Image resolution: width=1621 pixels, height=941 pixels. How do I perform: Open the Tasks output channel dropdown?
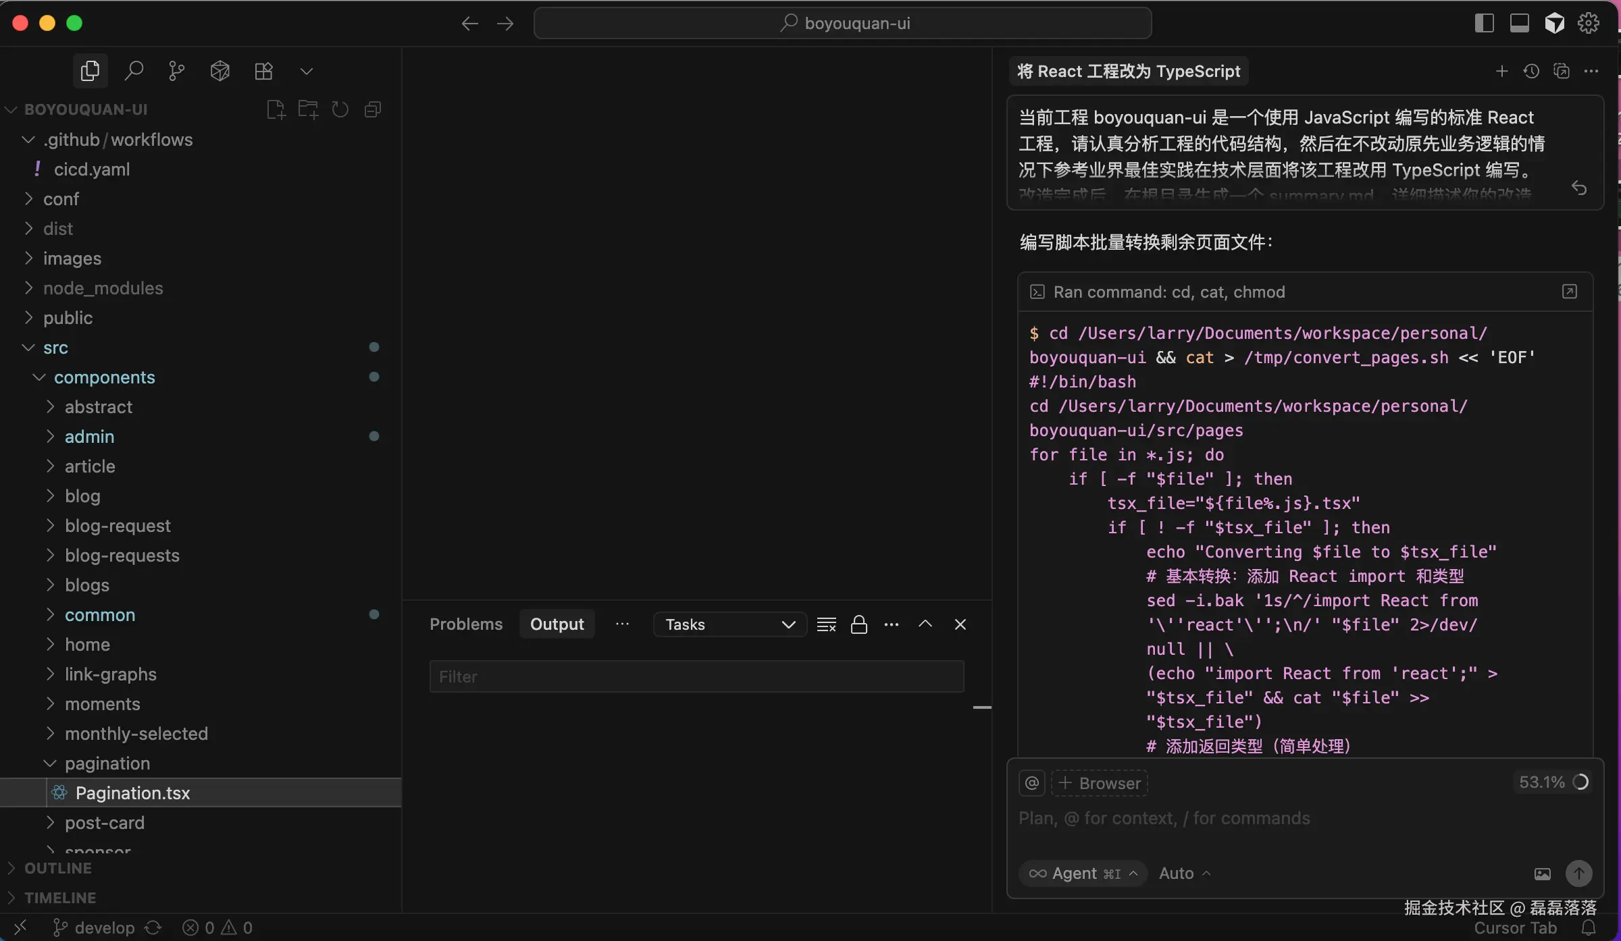(x=728, y=624)
